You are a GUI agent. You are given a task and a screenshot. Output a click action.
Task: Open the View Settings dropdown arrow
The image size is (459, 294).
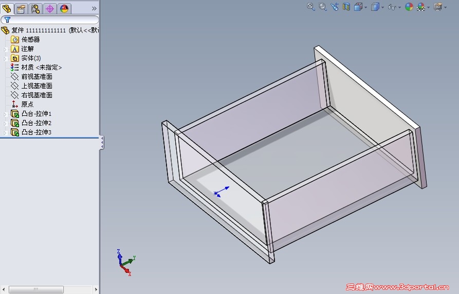click(446, 7)
